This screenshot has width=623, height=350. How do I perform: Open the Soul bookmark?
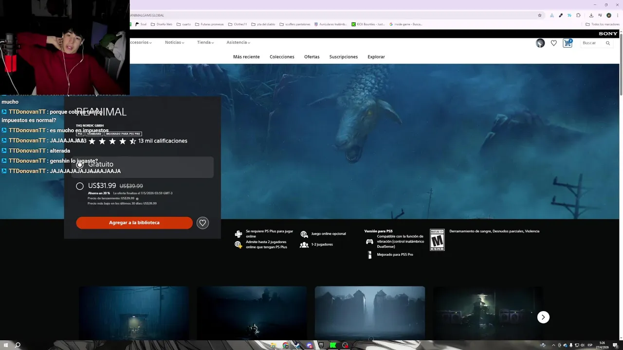point(141,24)
